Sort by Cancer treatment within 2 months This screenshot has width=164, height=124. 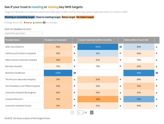pyautogui.click(x=98, y=40)
